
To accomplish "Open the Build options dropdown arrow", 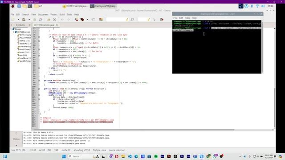I will (87, 20).
